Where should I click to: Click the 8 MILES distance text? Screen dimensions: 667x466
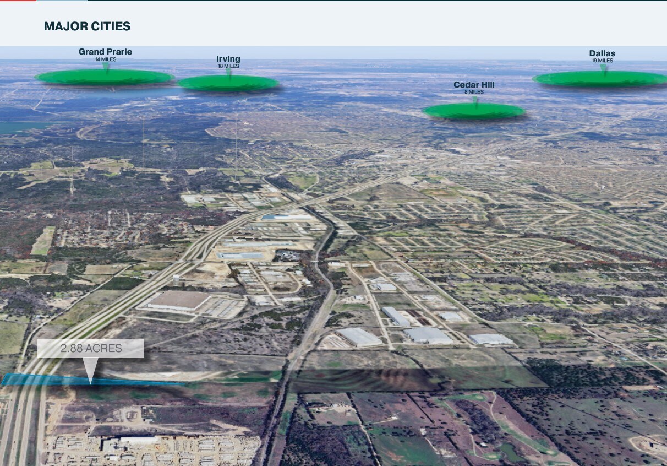click(473, 91)
